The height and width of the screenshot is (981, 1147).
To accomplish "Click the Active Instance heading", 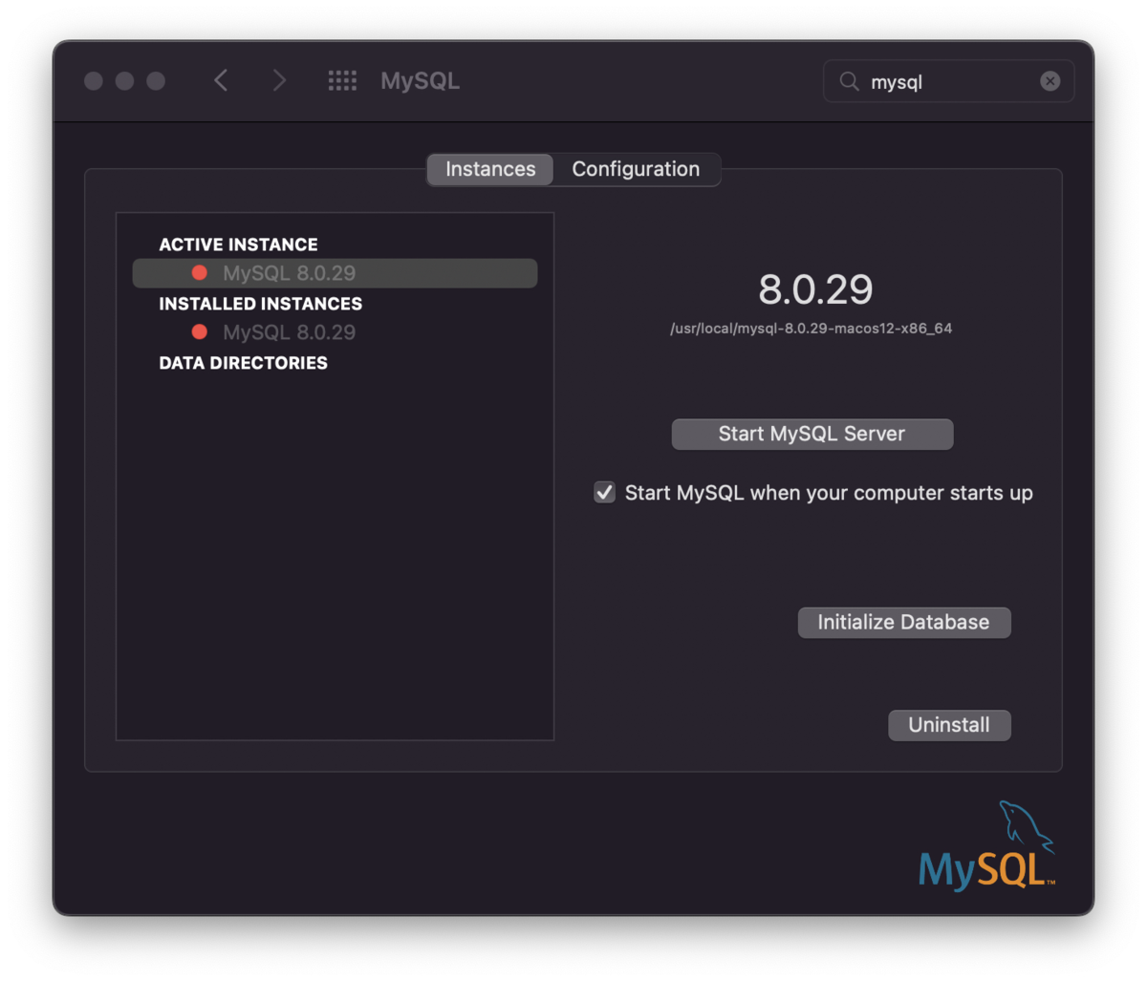I will pyautogui.click(x=238, y=245).
